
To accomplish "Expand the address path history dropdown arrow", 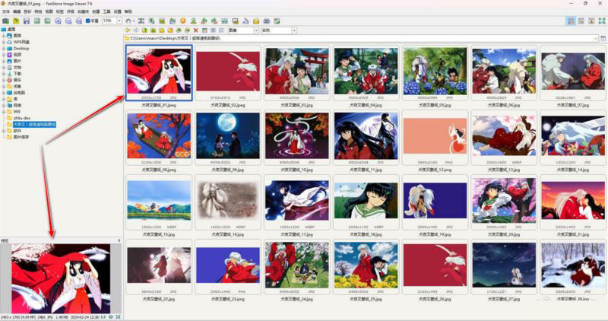I will point(595,39).
